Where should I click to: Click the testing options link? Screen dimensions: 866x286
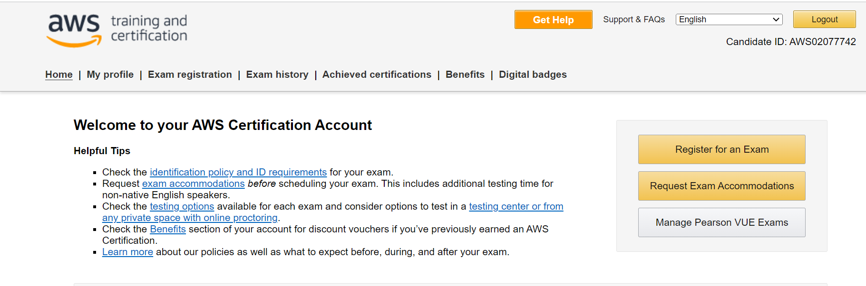coord(182,206)
